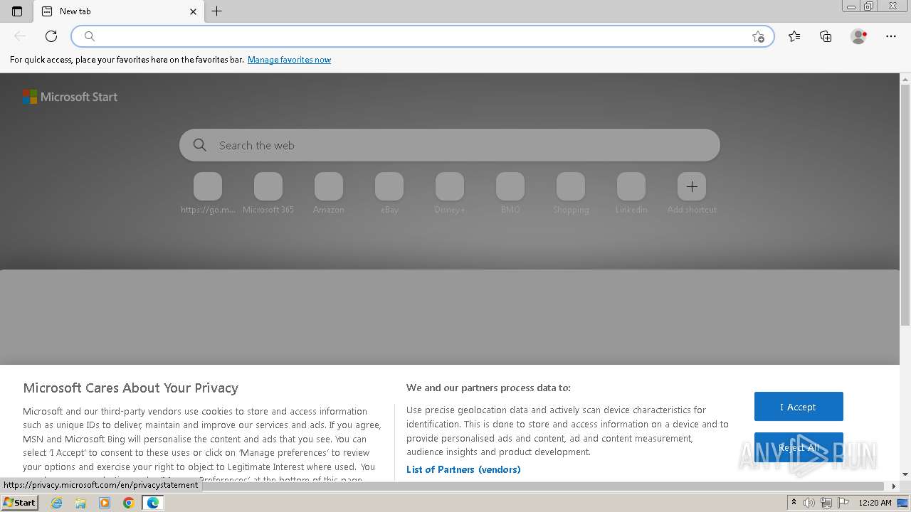
Task: Click the scroll down arrow
Action: (905, 474)
